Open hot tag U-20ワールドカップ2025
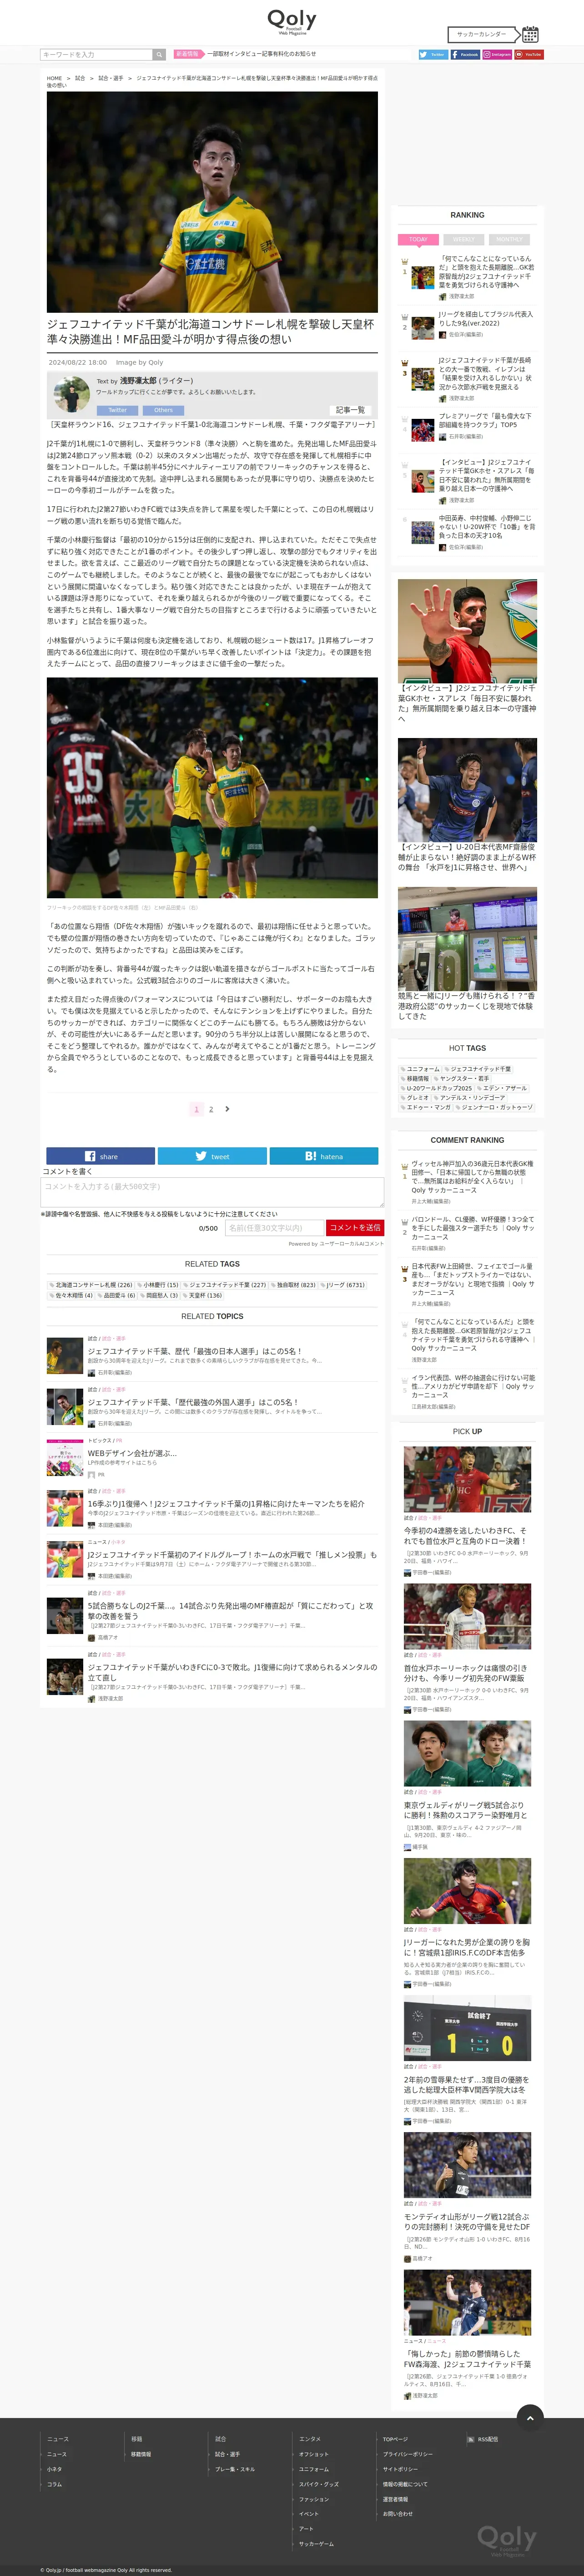This screenshot has height=2576, width=584. point(436,1088)
